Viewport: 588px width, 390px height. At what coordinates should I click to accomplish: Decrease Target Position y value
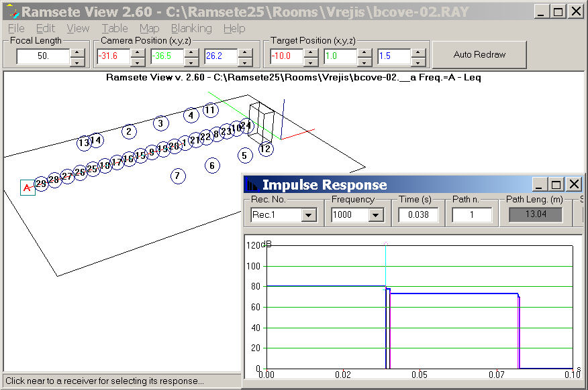[x=364, y=61]
